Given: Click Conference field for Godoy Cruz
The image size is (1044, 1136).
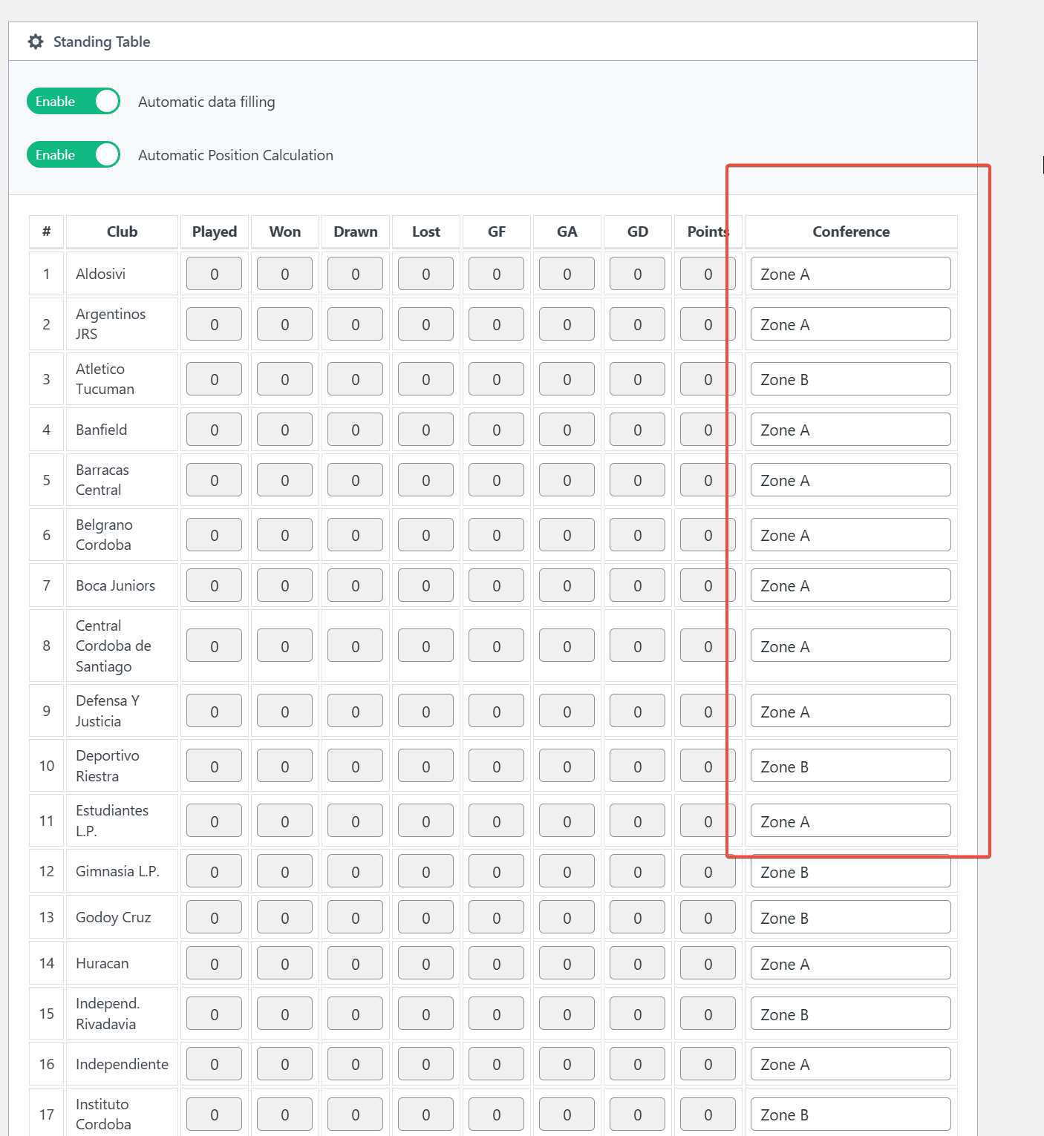Looking at the screenshot, I should pyautogui.click(x=851, y=917).
